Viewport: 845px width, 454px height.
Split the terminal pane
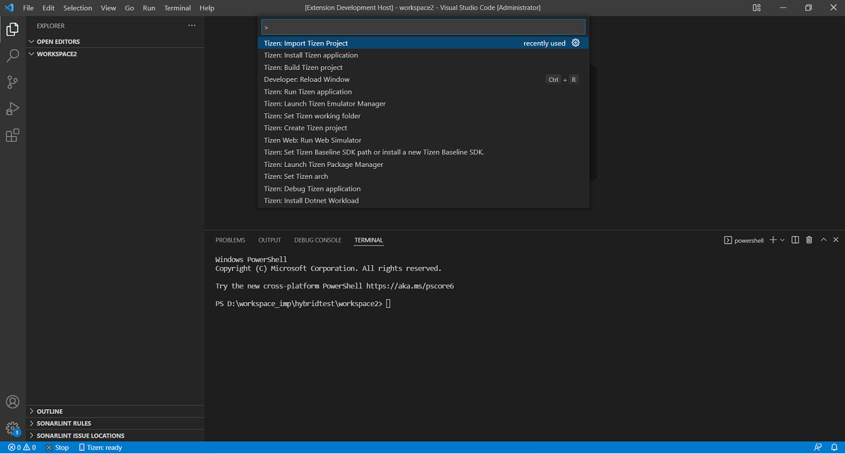pos(795,240)
